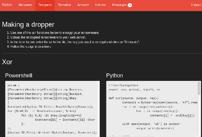Click step 3 'In the form below' text
The height and width of the screenshot is (137, 202).
pos(75,42)
